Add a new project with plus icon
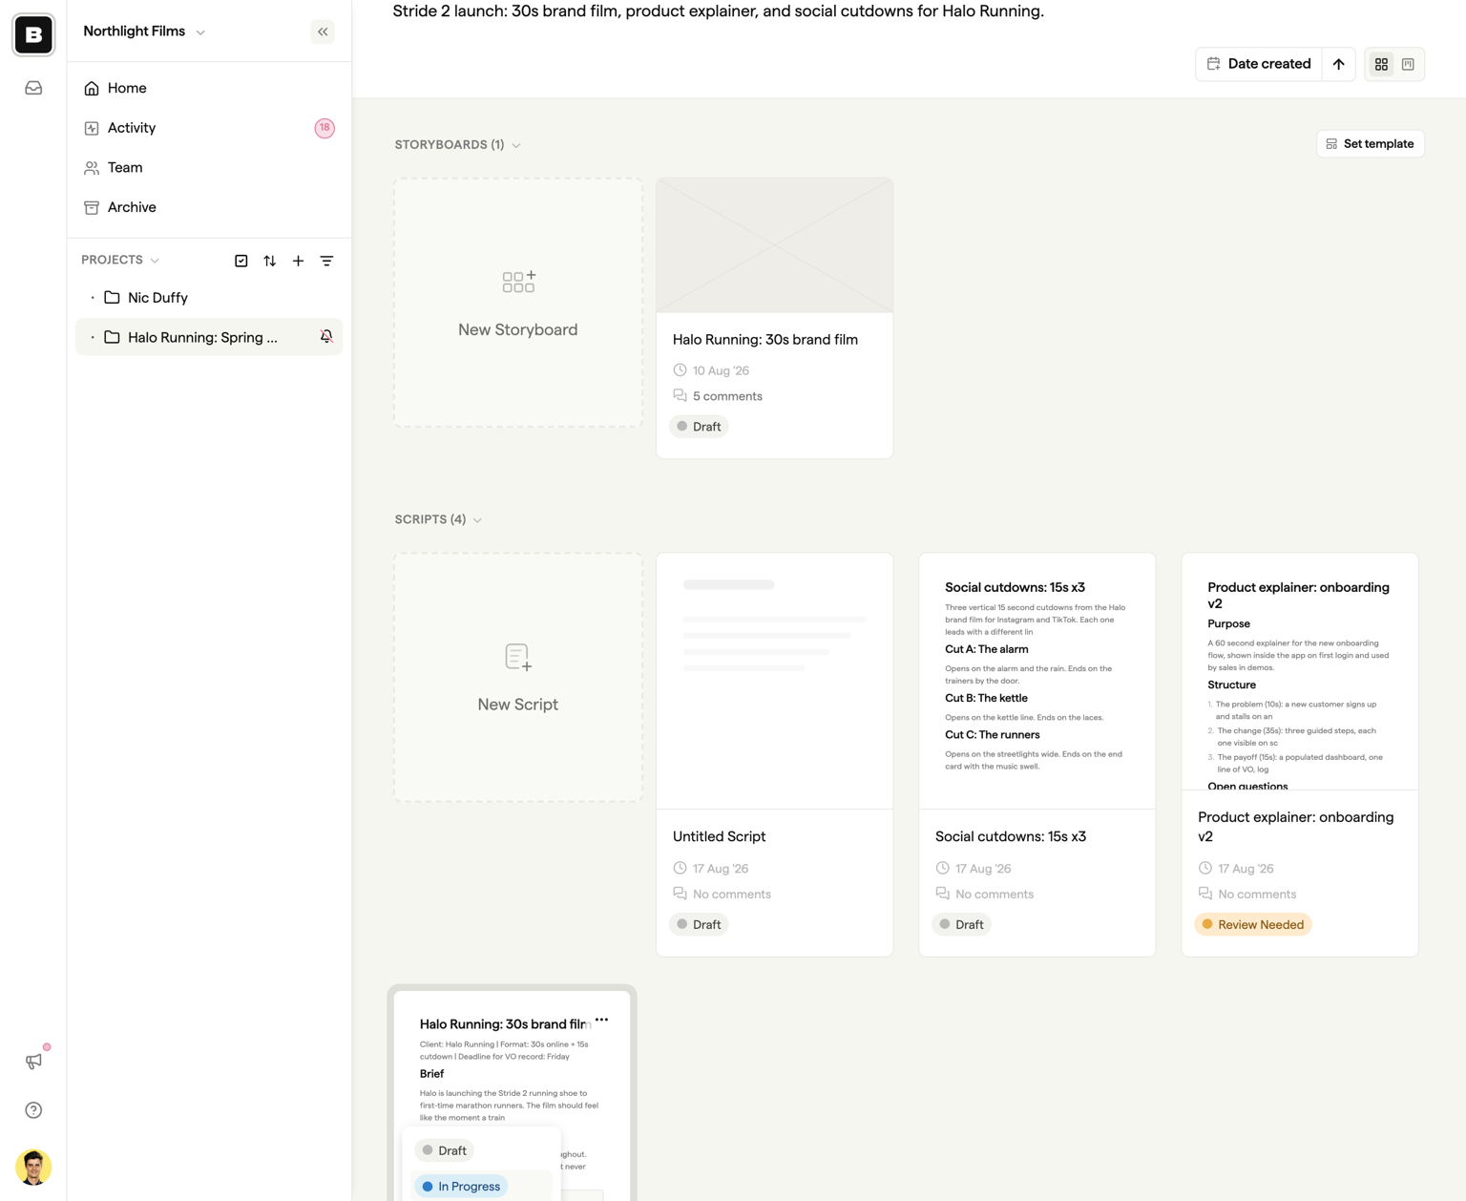Screen dimensions: 1466x1201 pos(298,261)
